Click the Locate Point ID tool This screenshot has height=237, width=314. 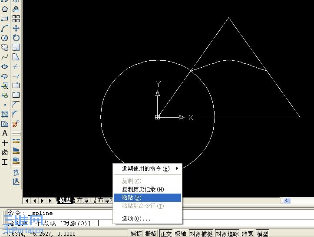[16, 182]
